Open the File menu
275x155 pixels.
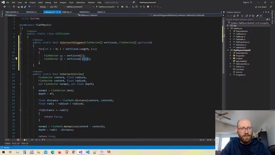click(8, 3)
